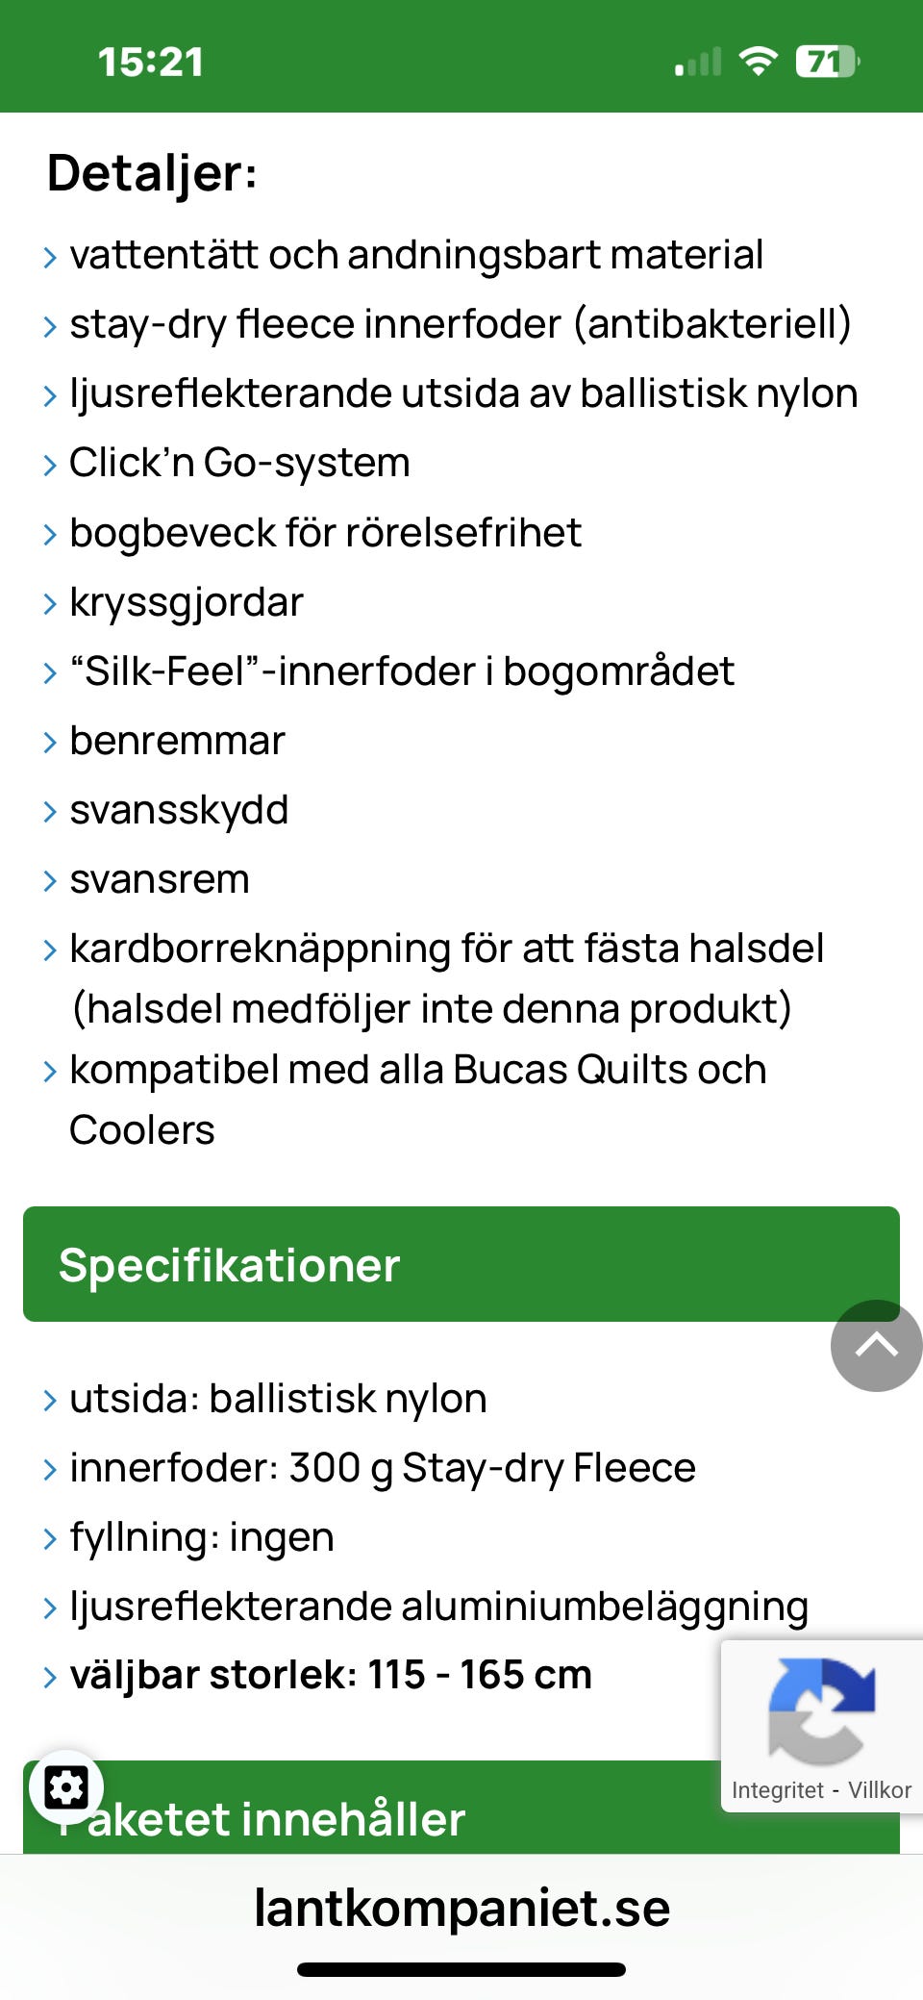Tap the battery level indicator
This screenshot has height=2000, width=923.
pyautogui.click(x=826, y=62)
